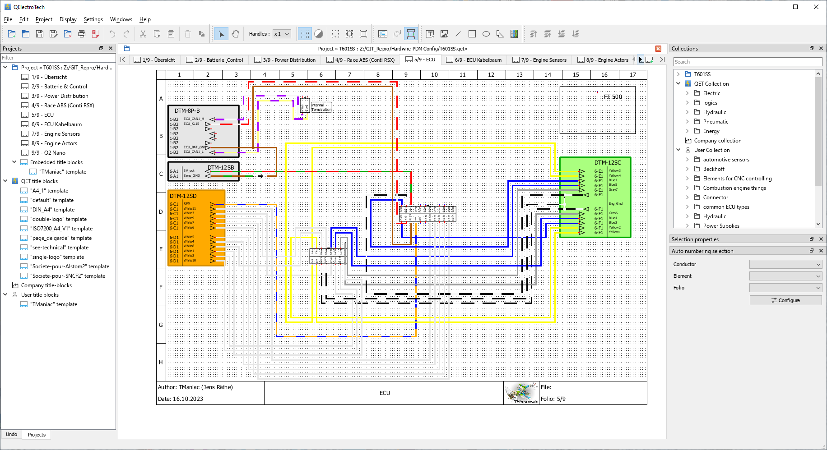The height and width of the screenshot is (450, 827).
Task: Click the Open project folder icon
Action: pos(26,34)
